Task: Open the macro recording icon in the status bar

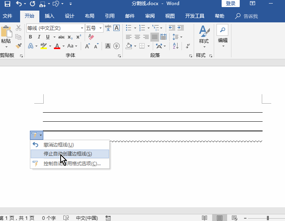Action: click(x=108, y=218)
